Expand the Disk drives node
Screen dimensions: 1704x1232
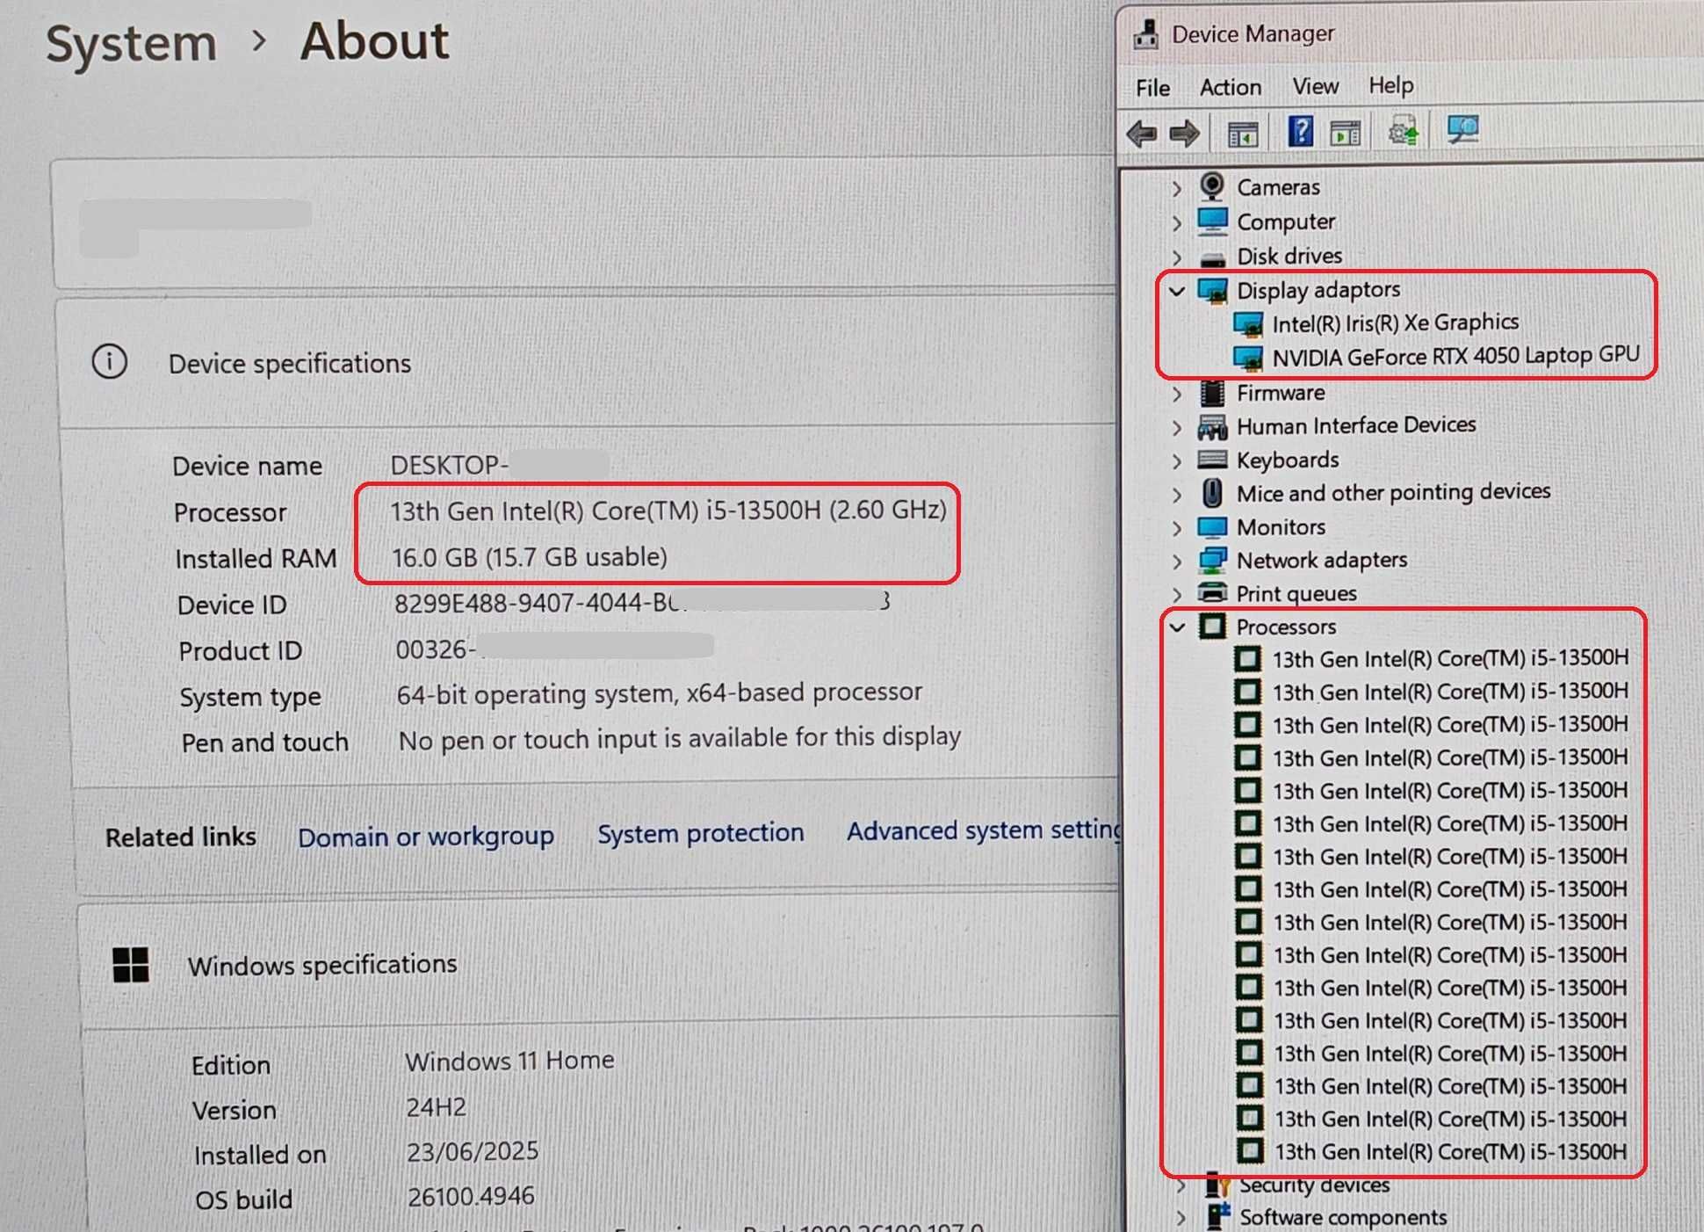coord(1177,257)
